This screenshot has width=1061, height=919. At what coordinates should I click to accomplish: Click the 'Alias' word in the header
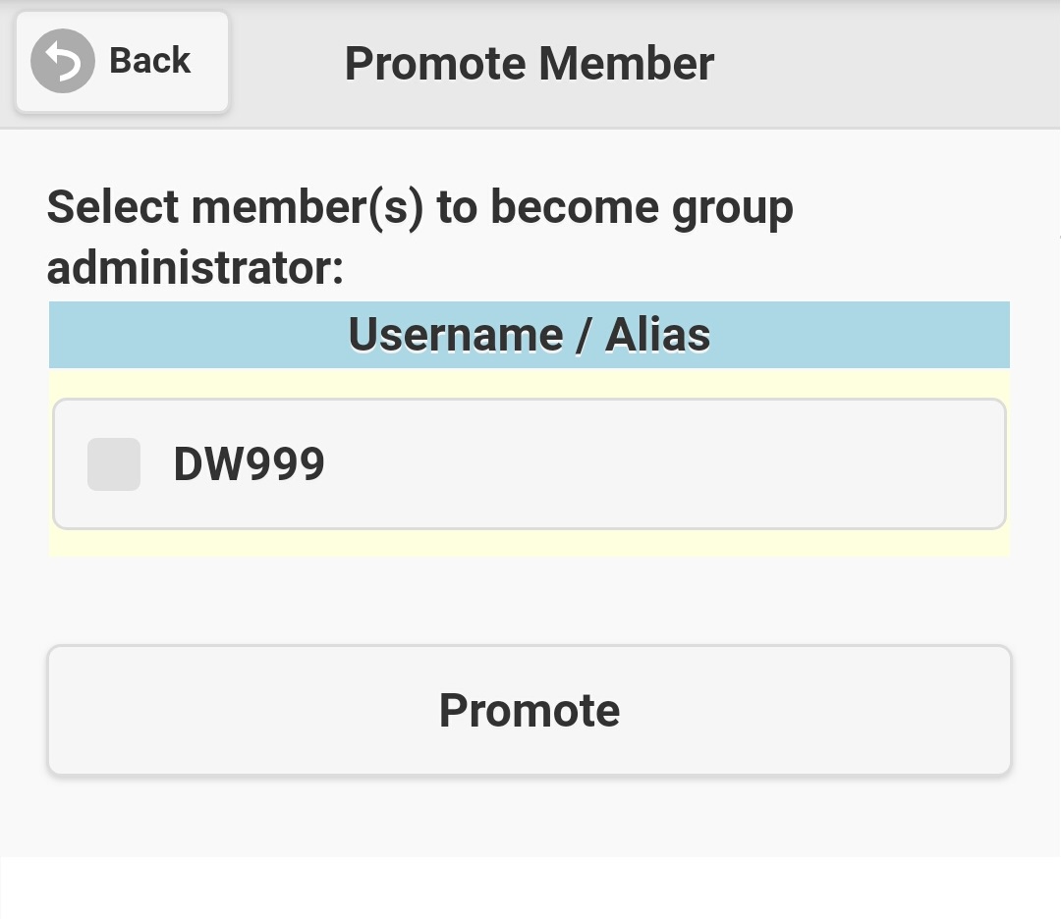657,335
